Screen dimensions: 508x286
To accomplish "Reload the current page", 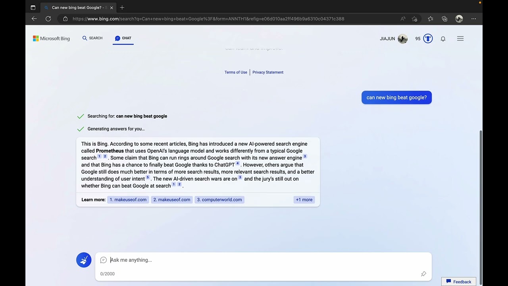I will [x=48, y=19].
